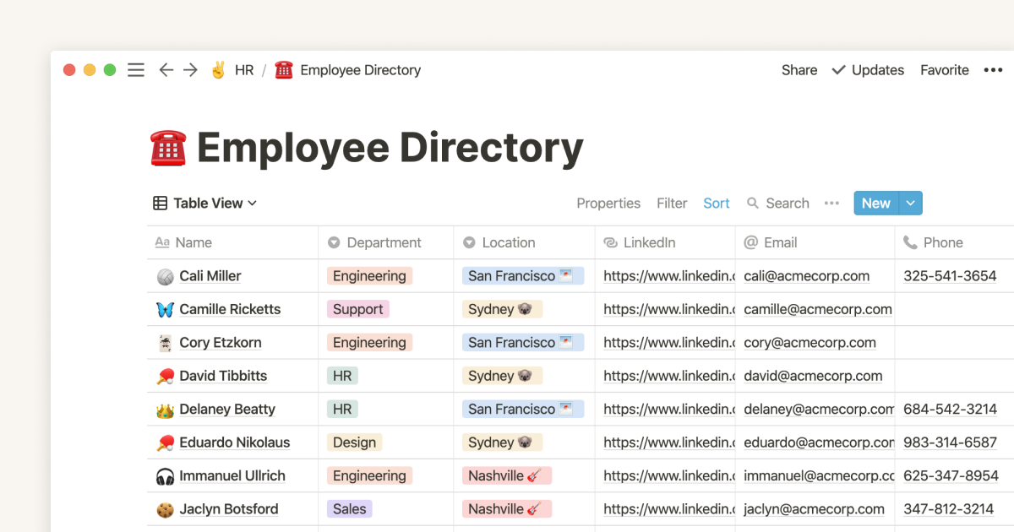Image resolution: width=1014 pixels, height=532 pixels.
Task: Open HR in the breadcrumb
Action: tap(243, 70)
